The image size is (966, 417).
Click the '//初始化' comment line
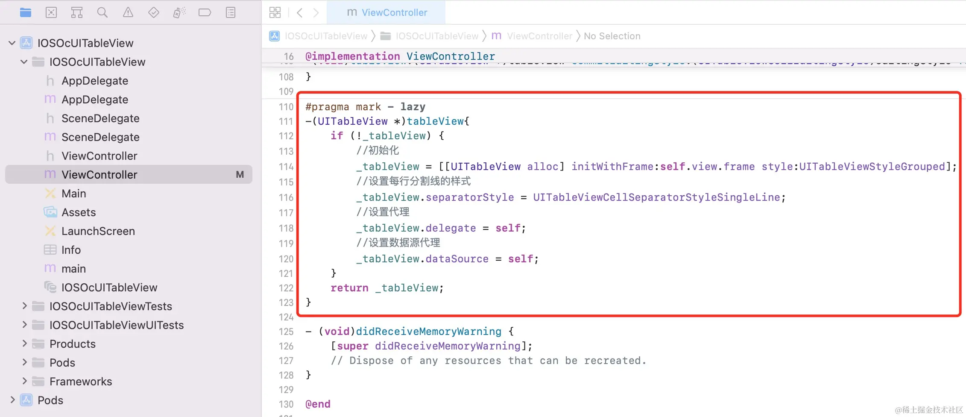(378, 150)
